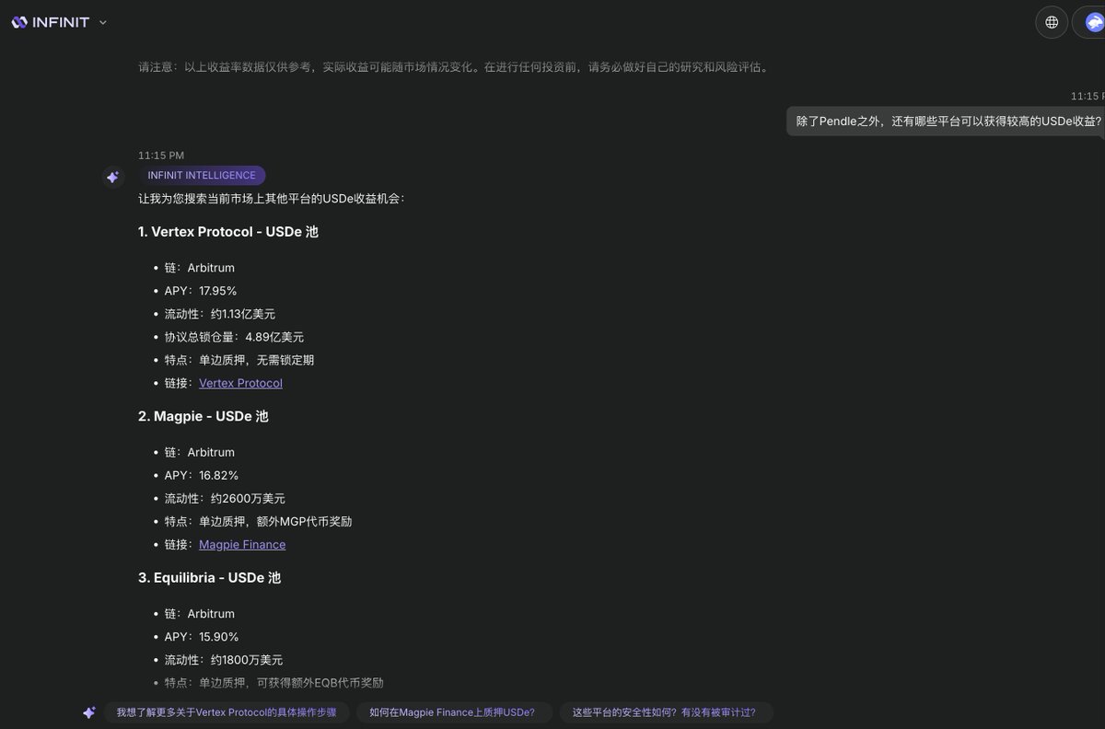The width and height of the screenshot is (1105, 729).
Task: Select suggestion on staking USDe on Magpie Finance
Action: (x=452, y=712)
